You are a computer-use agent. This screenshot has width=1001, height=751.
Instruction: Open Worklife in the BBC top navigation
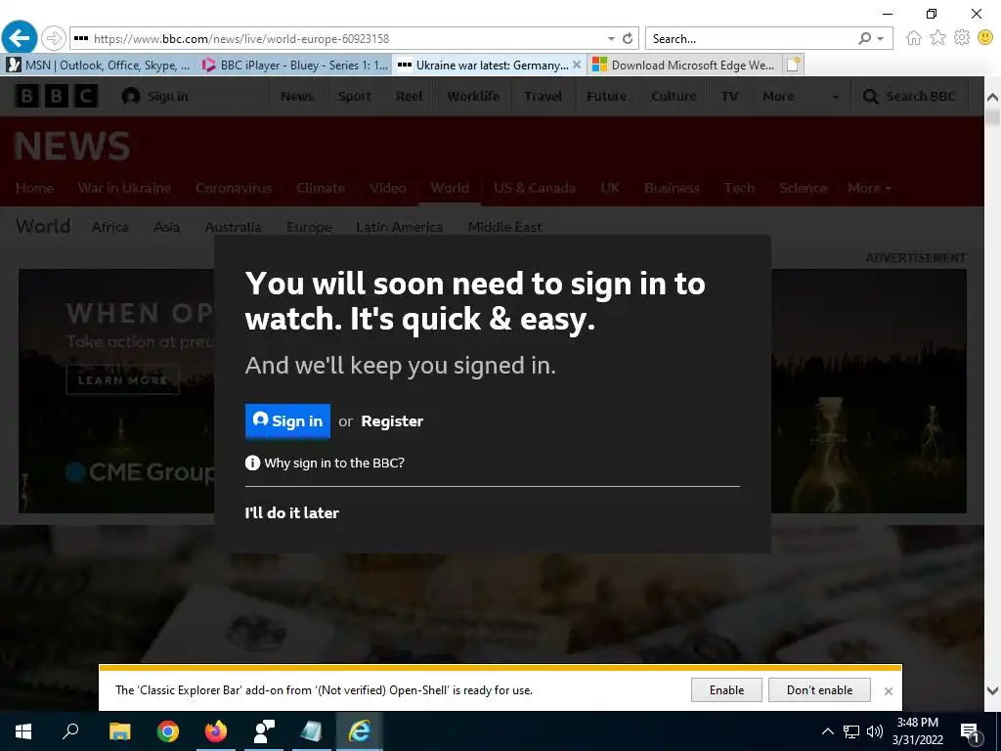[x=473, y=97]
